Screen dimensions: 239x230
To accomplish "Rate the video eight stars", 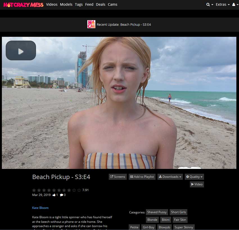I will 69,190.
